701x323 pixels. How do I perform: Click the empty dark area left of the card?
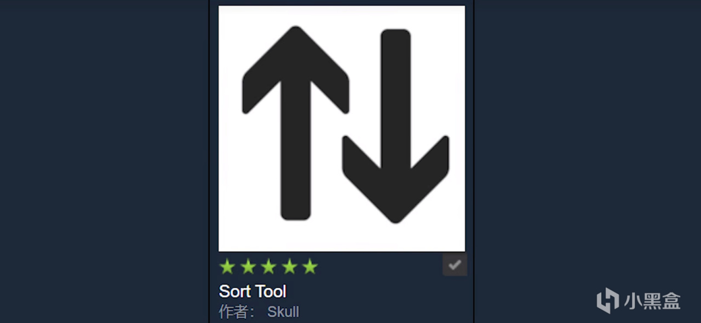pyautogui.click(x=104, y=161)
